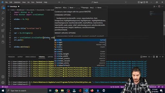
Task: Go forward with navigation arrow
Action: (62, 2)
